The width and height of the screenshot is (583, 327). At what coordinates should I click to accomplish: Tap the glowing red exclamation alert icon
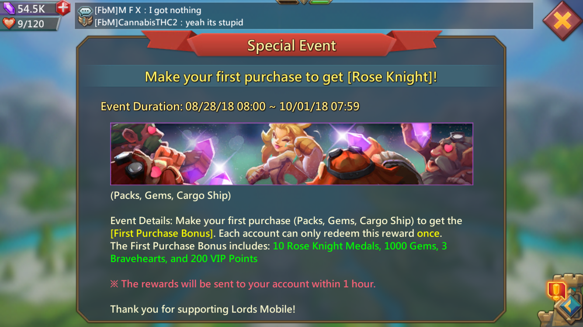pyautogui.click(x=556, y=290)
